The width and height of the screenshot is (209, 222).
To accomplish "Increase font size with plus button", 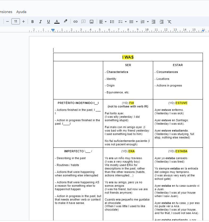I will (23, 21).
